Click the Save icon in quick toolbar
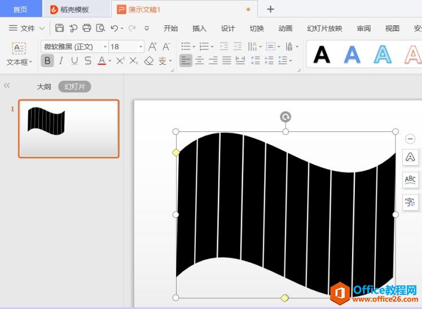This screenshot has height=309, width=422. click(x=59, y=28)
